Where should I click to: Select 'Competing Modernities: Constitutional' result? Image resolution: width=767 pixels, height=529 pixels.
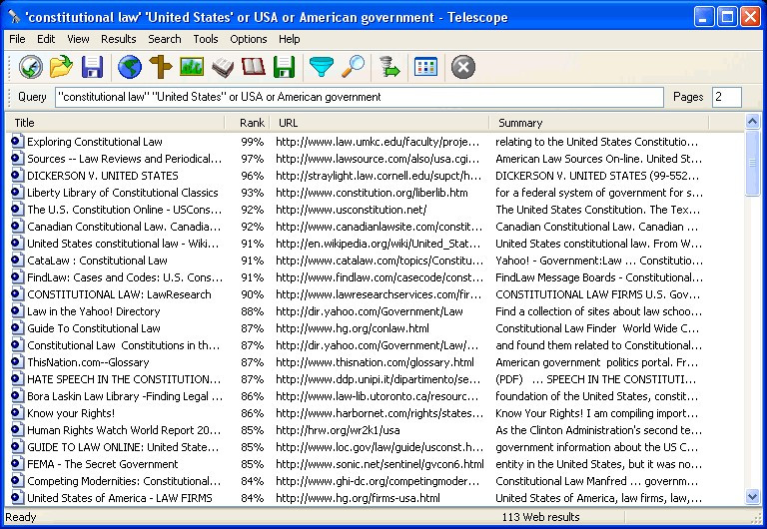(x=124, y=481)
